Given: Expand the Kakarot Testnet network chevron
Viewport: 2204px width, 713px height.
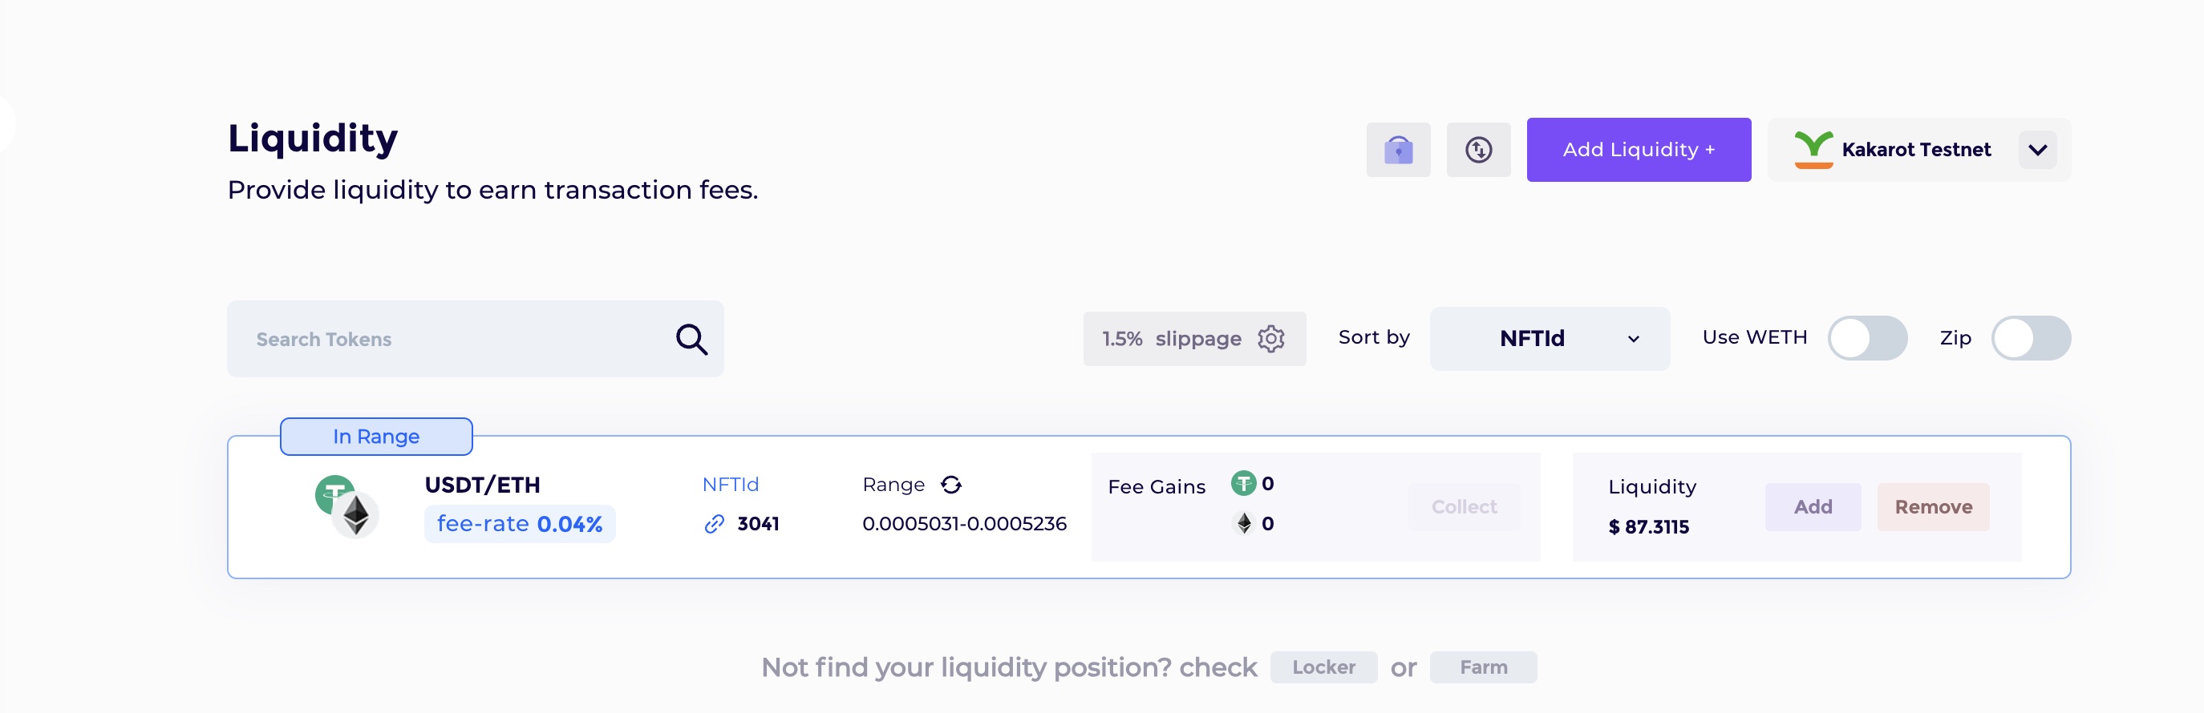Looking at the screenshot, I should [2038, 150].
